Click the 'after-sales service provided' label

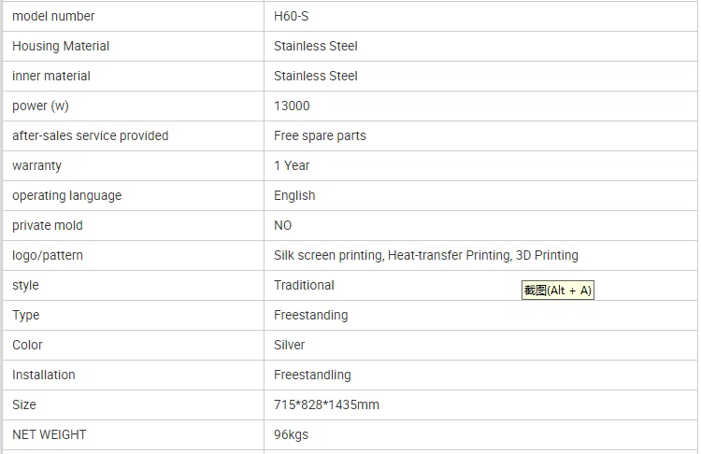pos(91,135)
